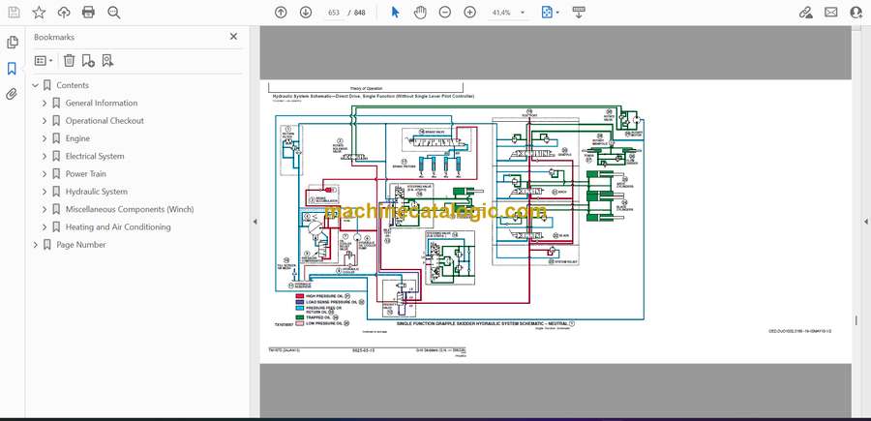The image size is (871, 421).
Task: Open the Heating and Air Conditioning bookmark
Action: click(x=117, y=227)
